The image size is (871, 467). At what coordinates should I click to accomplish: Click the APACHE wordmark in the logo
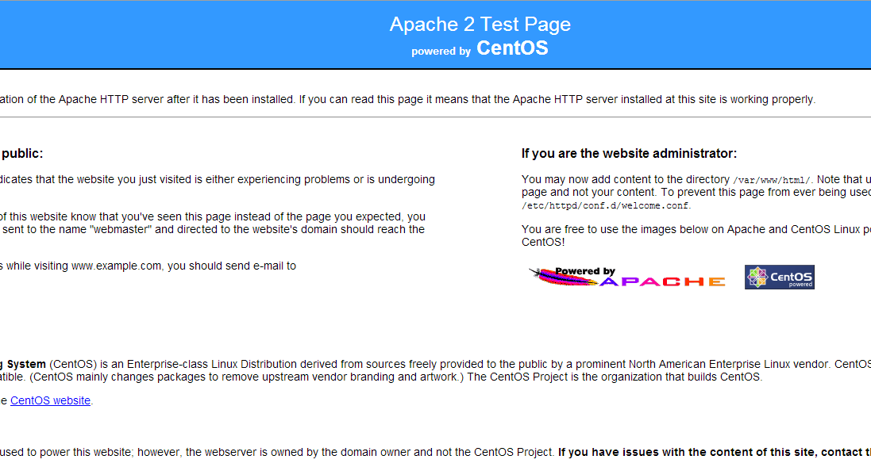663,281
